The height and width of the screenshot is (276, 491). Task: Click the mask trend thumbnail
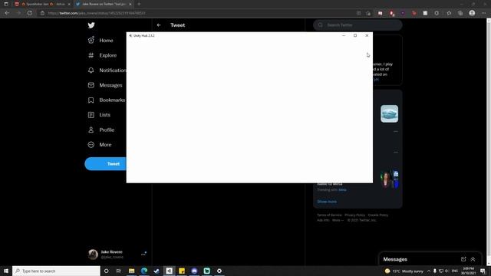389,113
